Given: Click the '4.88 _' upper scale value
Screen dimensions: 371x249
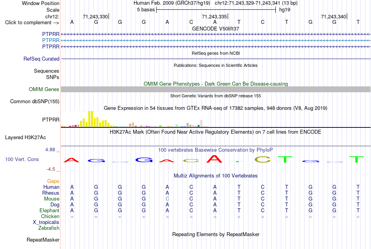Looking at the screenshot, I should pos(52,150).
